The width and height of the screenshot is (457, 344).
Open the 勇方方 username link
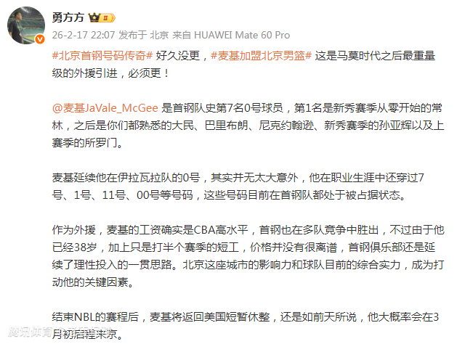(x=68, y=17)
